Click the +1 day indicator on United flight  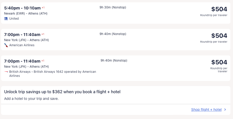(43, 8)
